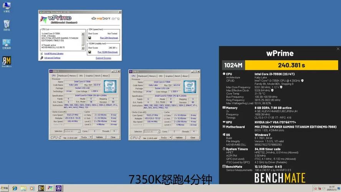Click the Intel Core i3 logo in left CPU-Z

point(110,86)
